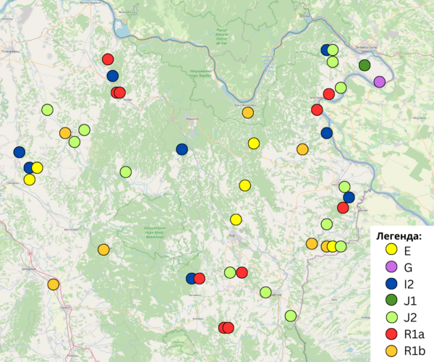Select blue marker overlapped by a light green marker

(x=326, y=50)
